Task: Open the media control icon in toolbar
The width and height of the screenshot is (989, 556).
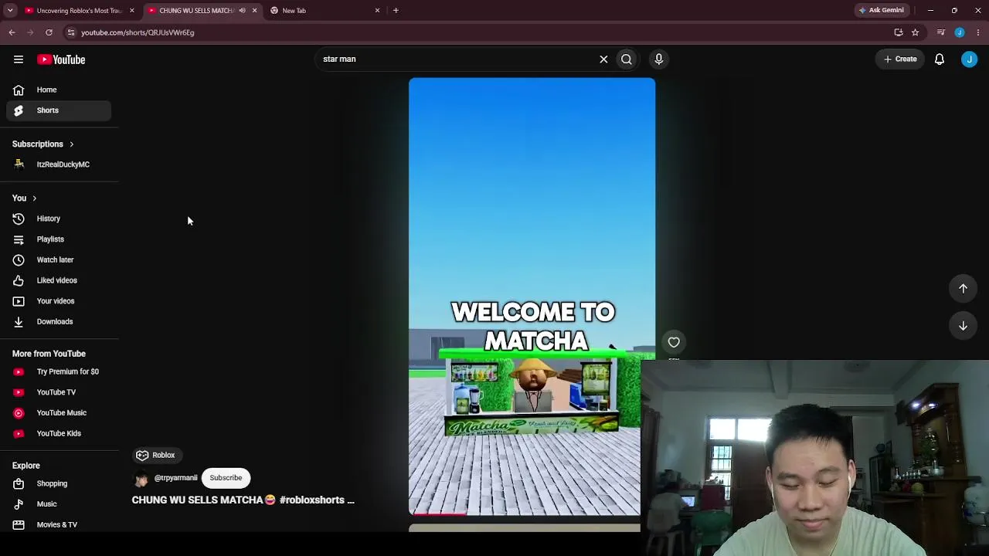Action: click(x=940, y=32)
